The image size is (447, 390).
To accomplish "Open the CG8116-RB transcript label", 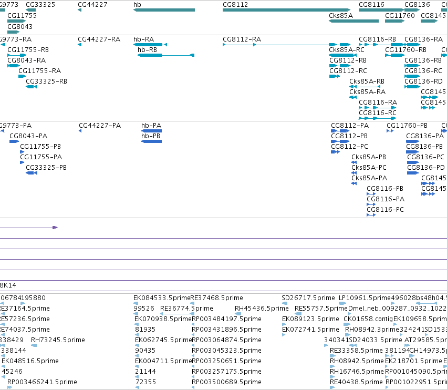I will pyautogui.click(x=377, y=39).
